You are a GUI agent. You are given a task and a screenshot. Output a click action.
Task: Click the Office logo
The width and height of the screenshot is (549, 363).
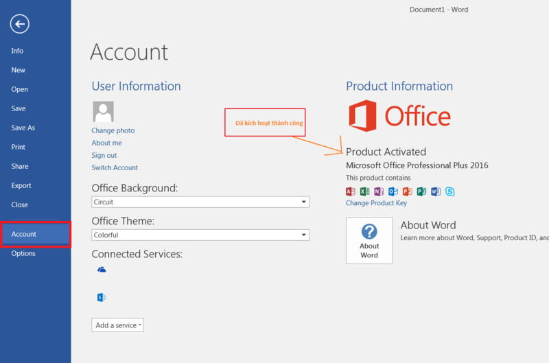click(399, 116)
